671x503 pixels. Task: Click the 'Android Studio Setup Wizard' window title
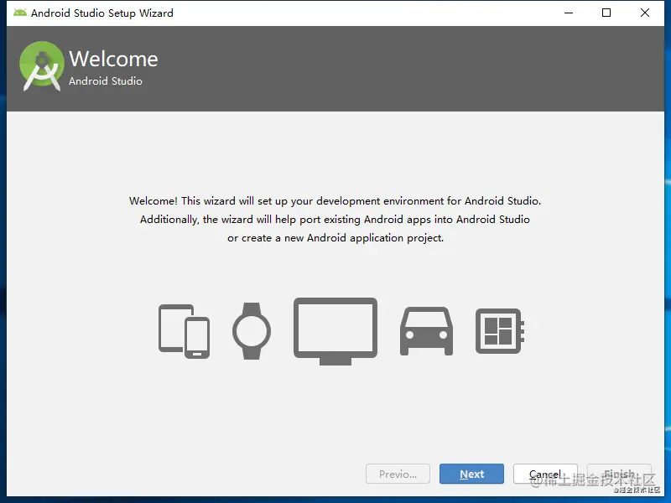pos(102,13)
